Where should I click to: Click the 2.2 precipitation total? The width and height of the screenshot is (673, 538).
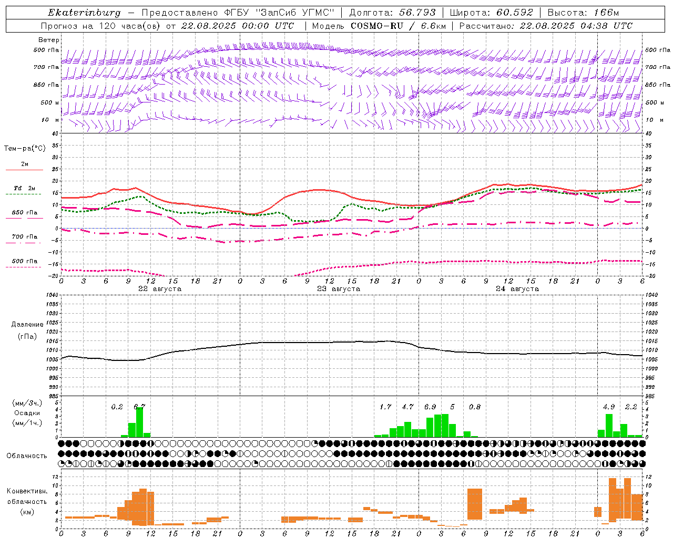point(631,407)
